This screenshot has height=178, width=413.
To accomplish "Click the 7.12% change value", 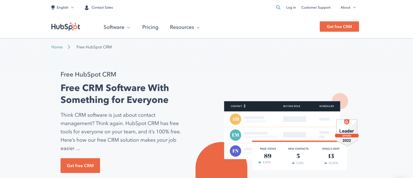I will point(300,163).
